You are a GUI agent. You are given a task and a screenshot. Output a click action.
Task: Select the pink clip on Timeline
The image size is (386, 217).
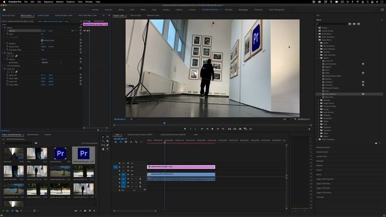pyautogui.click(x=181, y=167)
